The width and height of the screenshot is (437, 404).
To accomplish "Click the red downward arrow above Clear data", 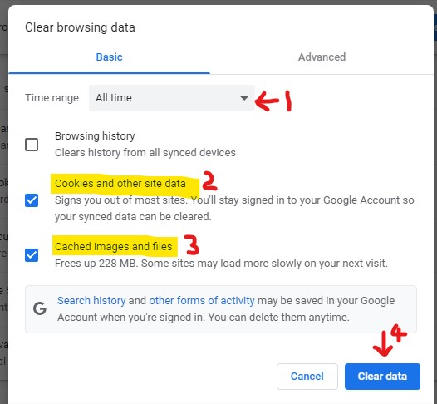I will click(383, 343).
